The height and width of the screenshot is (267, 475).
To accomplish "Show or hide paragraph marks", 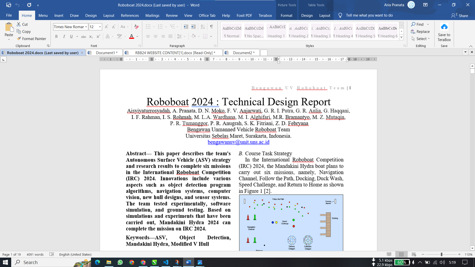I will point(211,27).
